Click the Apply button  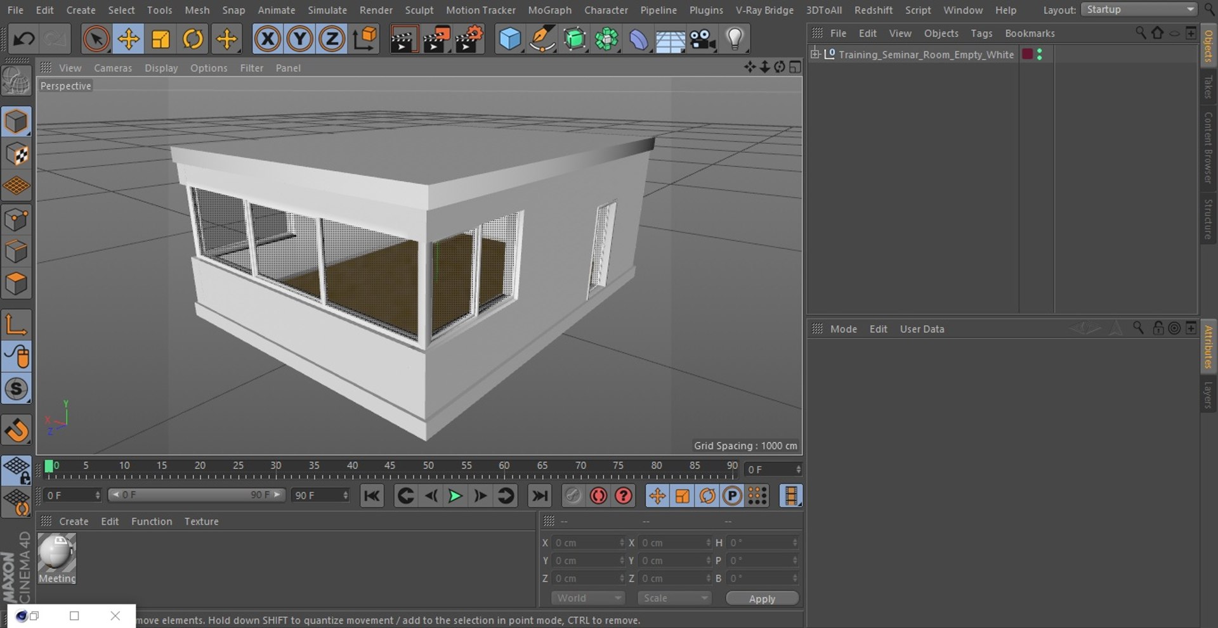tap(762, 599)
